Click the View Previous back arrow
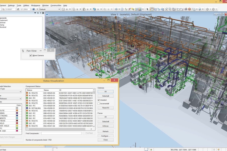Screen dimensions: 227x151 [x=207, y=9]
